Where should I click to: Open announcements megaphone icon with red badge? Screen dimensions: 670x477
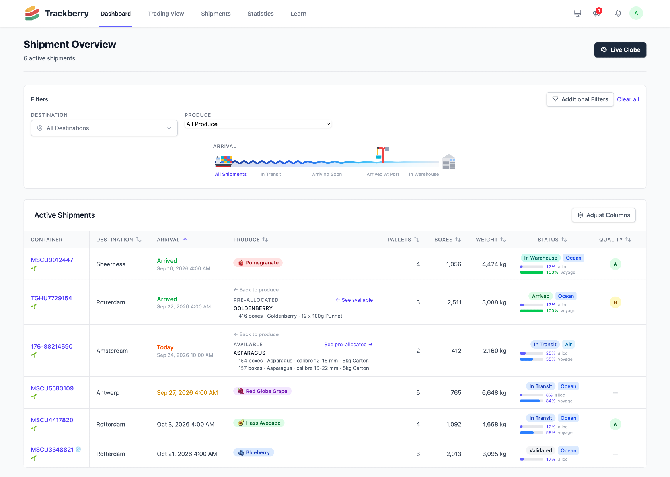[596, 13]
